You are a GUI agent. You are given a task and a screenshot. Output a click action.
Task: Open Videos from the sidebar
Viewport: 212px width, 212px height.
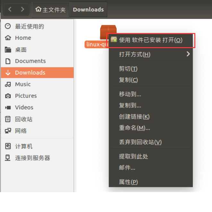coord(37,107)
